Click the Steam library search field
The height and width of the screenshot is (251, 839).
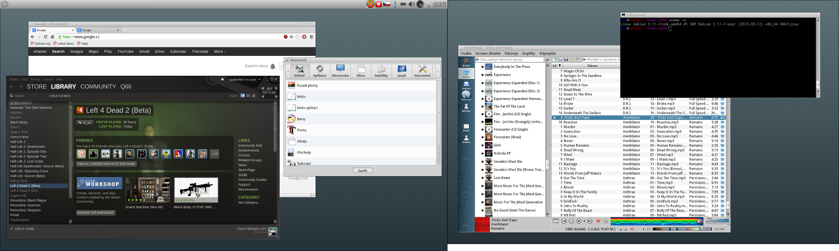(x=28, y=96)
